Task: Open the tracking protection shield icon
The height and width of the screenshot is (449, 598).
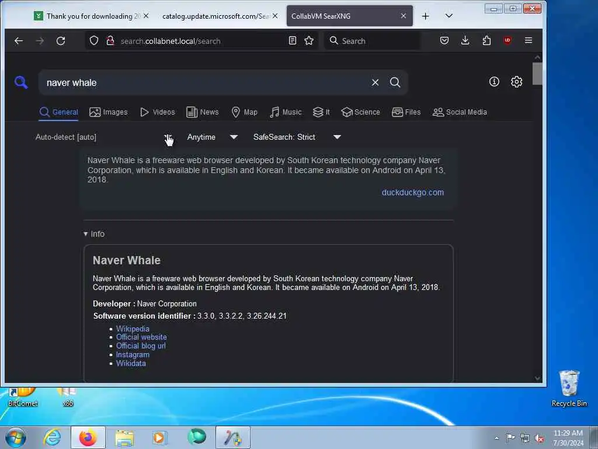Action: 94,40
